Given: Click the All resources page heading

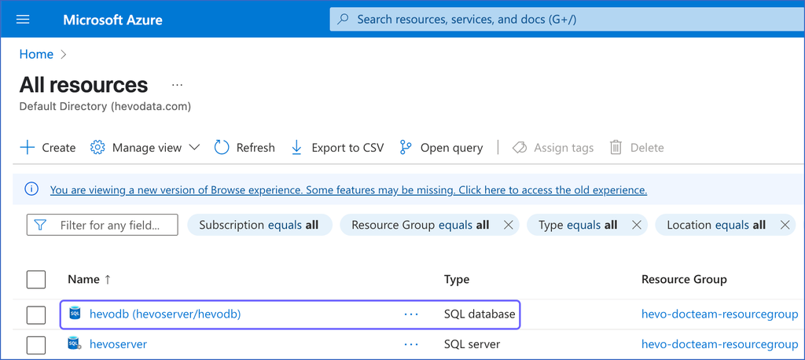Looking at the screenshot, I should [83, 85].
